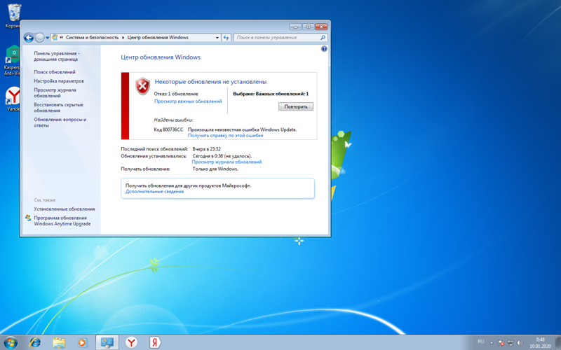Click the Back navigation arrow
Viewport: 561px width, 350px height.
[x=29, y=38]
